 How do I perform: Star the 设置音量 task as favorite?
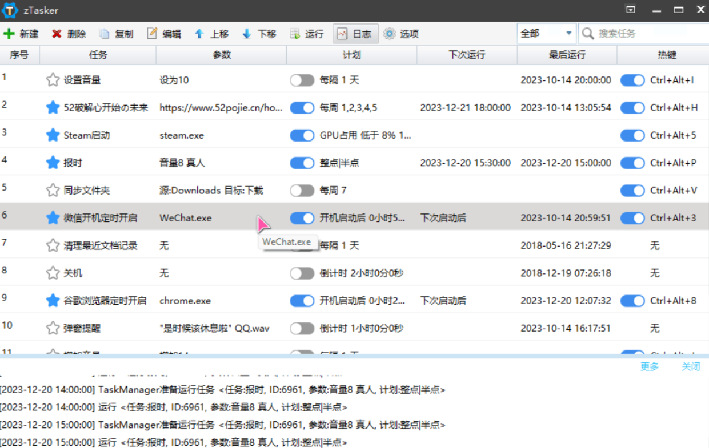click(53, 80)
